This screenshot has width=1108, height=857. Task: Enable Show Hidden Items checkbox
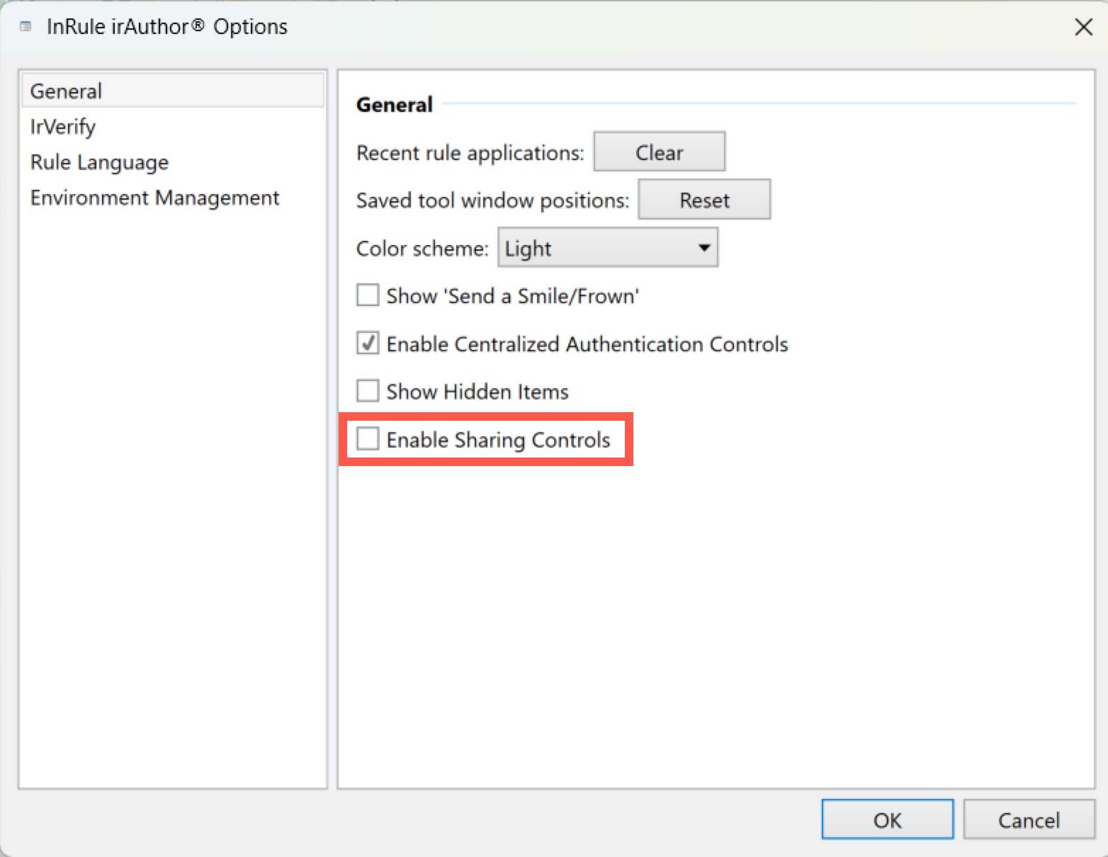368,391
